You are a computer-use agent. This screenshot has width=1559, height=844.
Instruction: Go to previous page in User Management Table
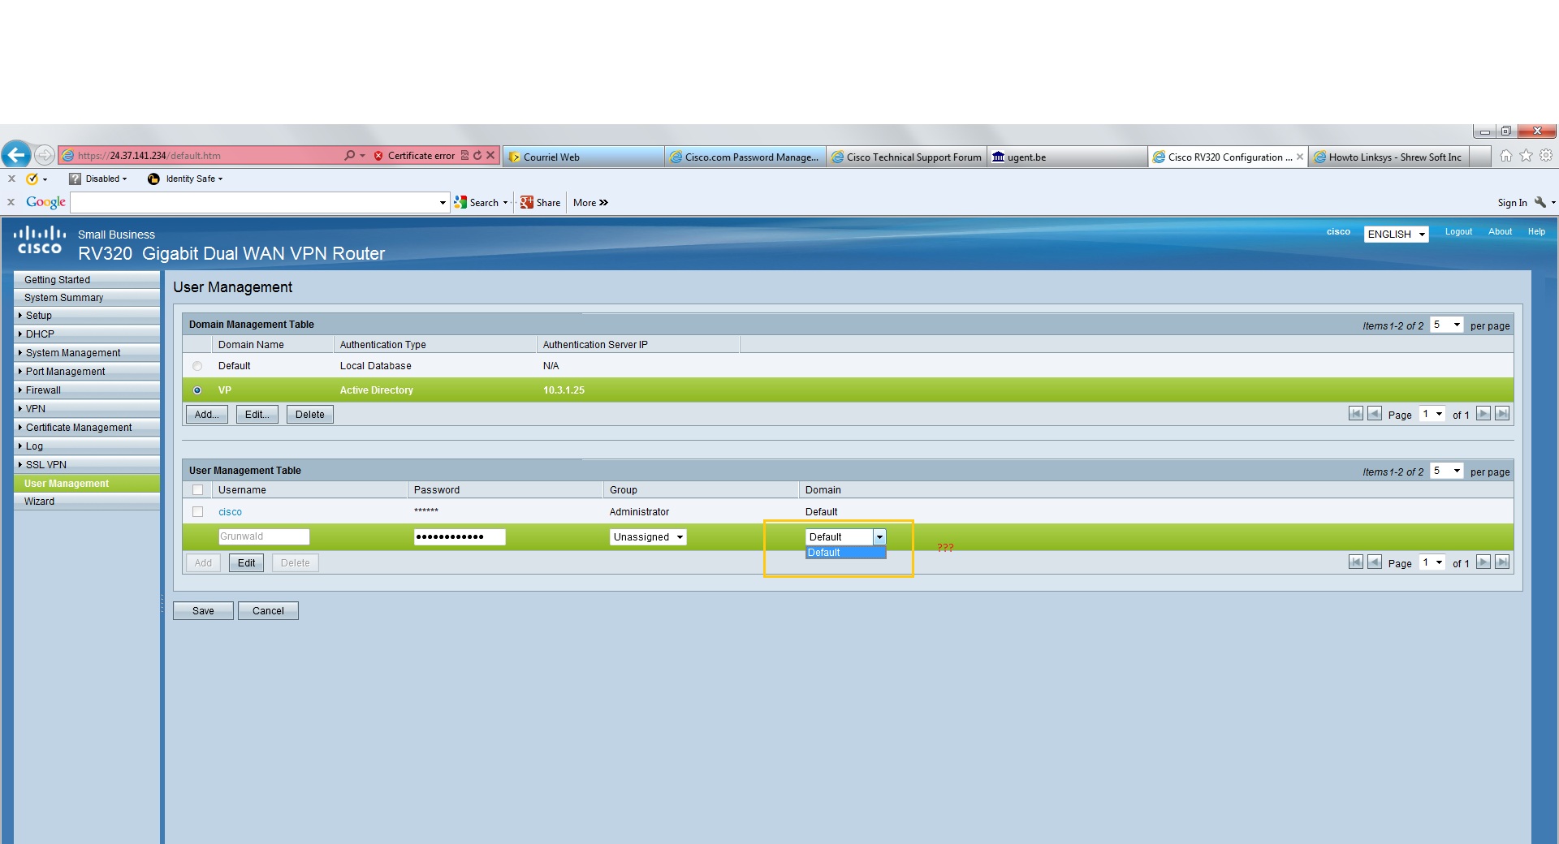(x=1375, y=562)
